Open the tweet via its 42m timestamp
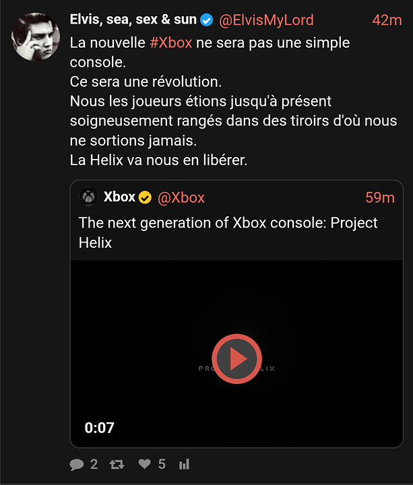Viewport: 413px width, 485px height. pos(387,20)
